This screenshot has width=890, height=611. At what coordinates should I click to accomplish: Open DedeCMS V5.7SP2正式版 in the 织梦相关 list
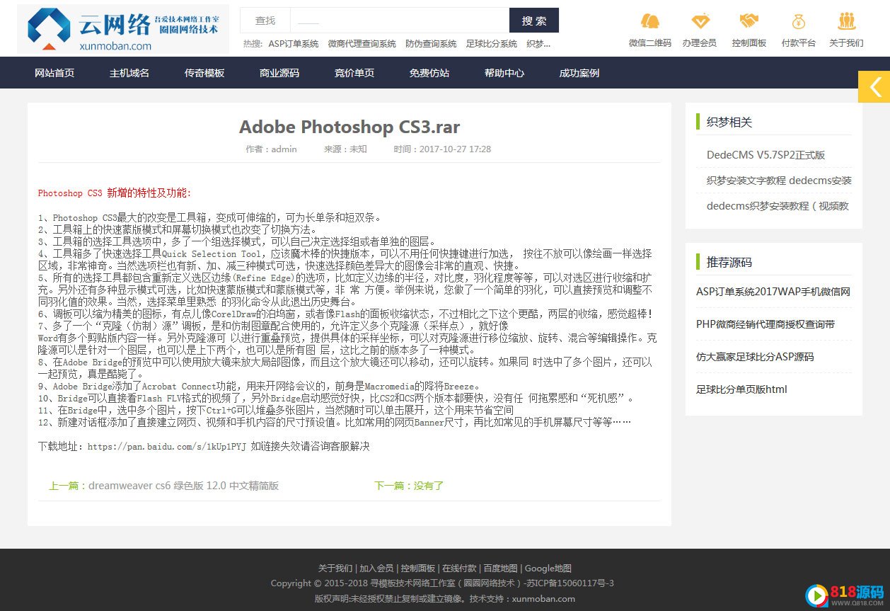click(x=766, y=155)
